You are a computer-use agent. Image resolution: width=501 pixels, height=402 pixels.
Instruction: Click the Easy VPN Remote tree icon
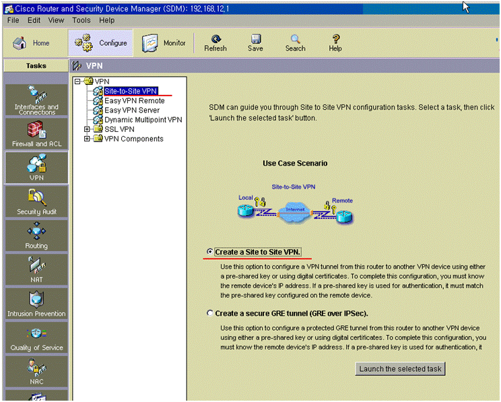click(98, 100)
